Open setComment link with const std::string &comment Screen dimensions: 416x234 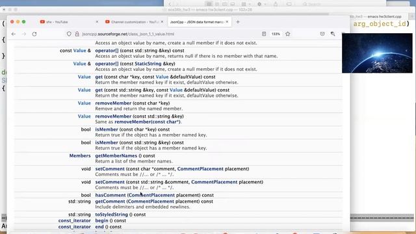110,182
